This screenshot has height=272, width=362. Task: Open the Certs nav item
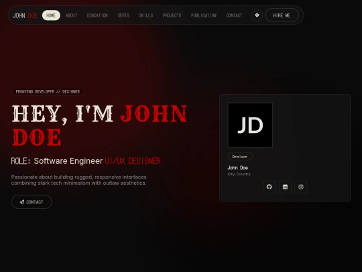(x=123, y=15)
